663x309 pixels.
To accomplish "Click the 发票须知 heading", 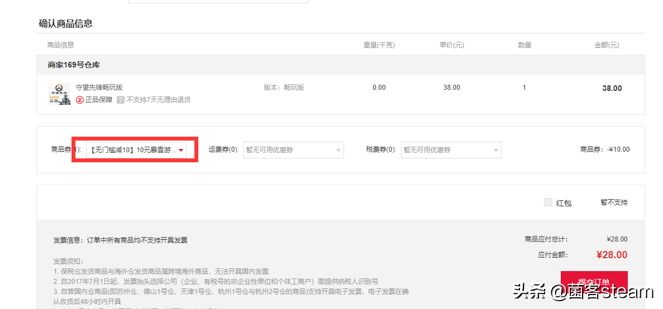I will tap(69, 261).
